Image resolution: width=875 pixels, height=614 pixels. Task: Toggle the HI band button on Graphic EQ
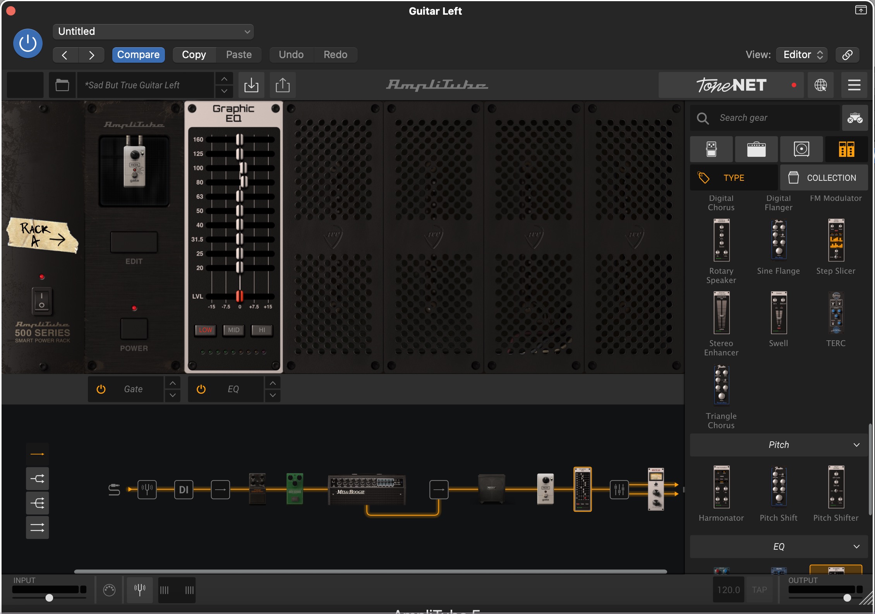[262, 330]
